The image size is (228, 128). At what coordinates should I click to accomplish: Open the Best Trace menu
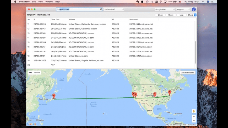(x=24, y=2)
